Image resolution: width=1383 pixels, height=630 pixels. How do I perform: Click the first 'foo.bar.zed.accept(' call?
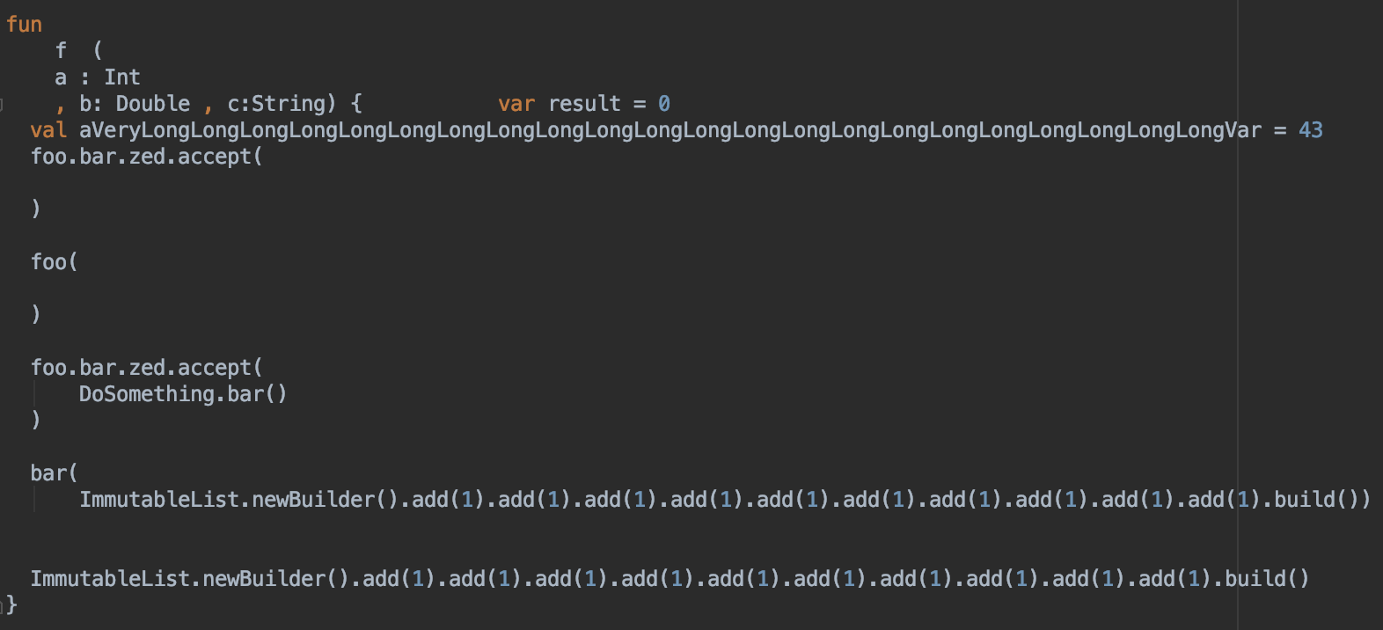(146, 157)
